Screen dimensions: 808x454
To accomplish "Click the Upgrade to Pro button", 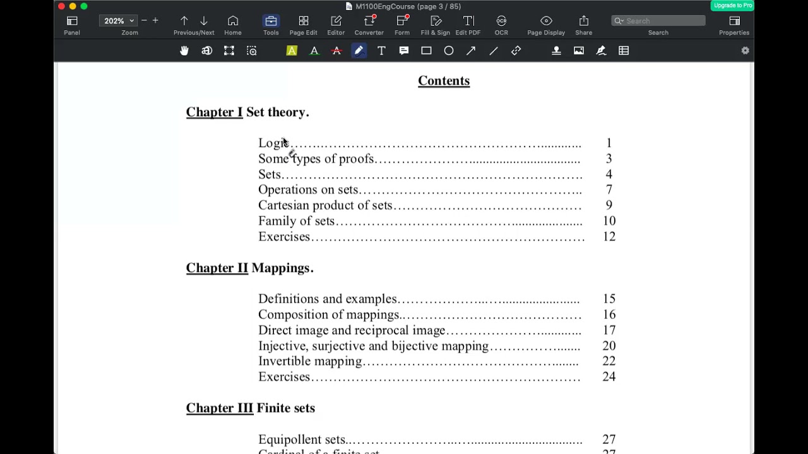I will 733,6.
